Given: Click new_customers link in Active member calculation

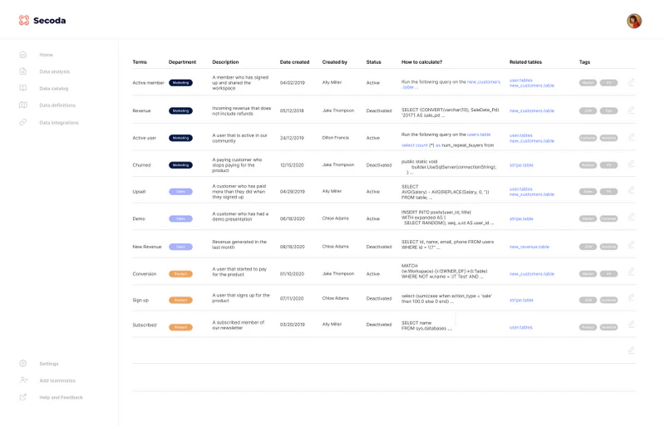Looking at the screenshot, I should click(484, 82).
